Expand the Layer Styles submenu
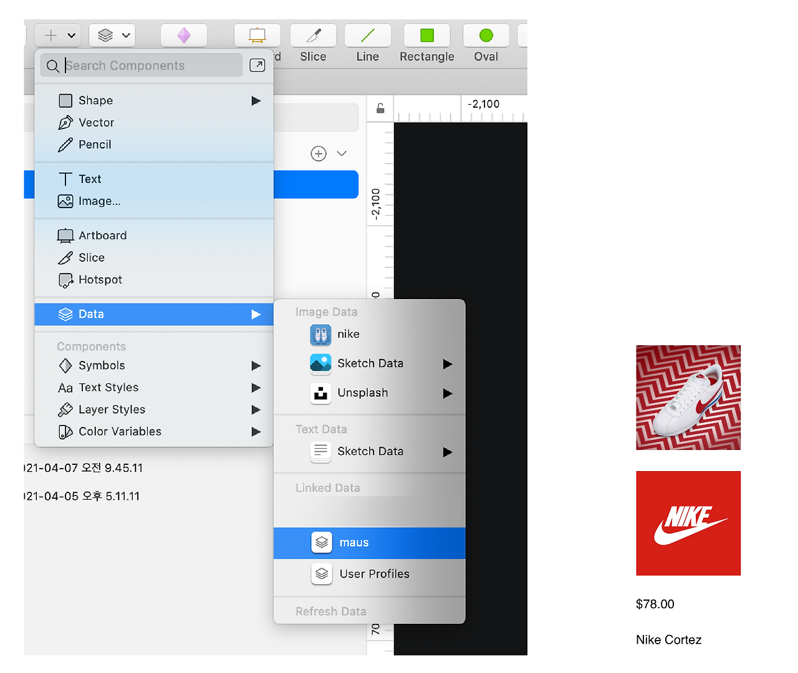This screenshot has width=798, height=673. pyautogui.click(x=154, y=409)
